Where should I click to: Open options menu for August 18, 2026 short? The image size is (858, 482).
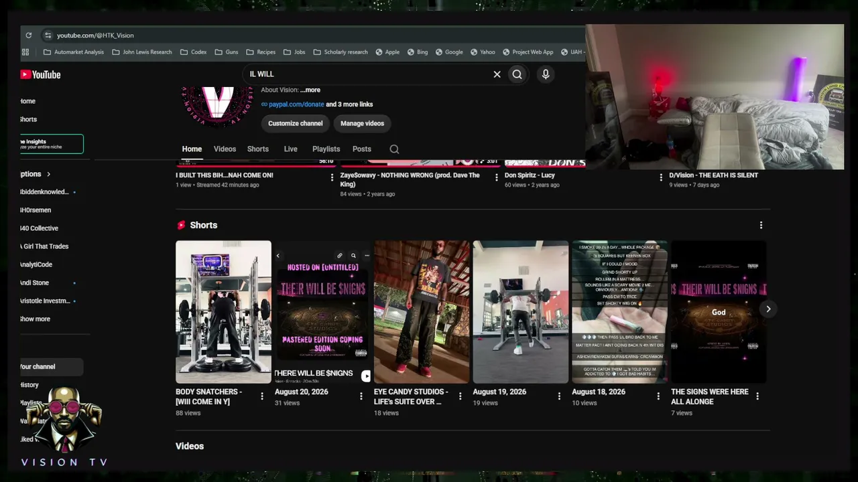[658, 396]
